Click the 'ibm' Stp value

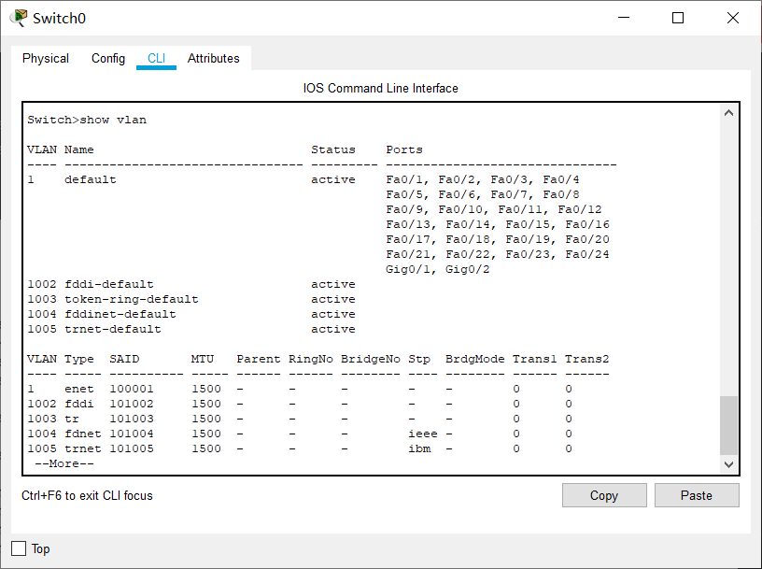(x=419, y=448)
